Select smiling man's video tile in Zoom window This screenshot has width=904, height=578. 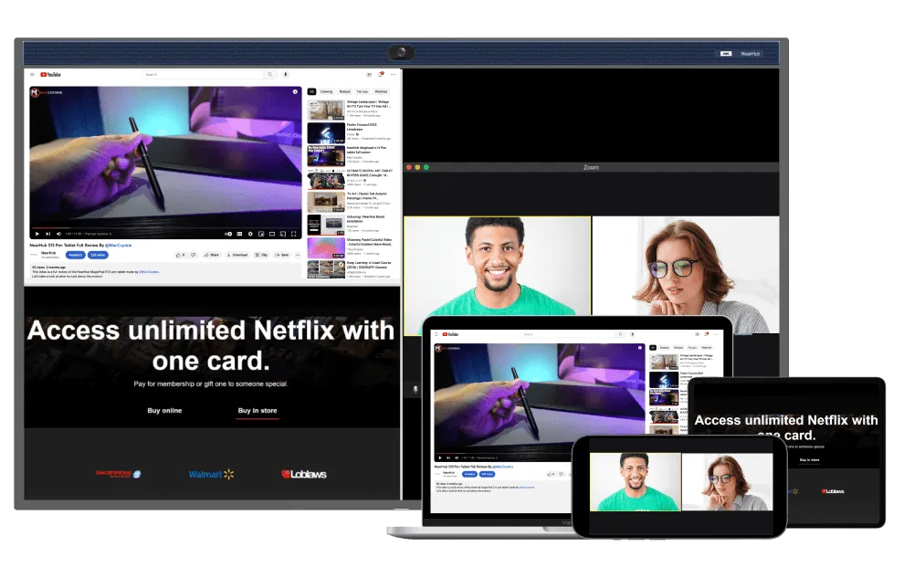click(x=497, y=267)
